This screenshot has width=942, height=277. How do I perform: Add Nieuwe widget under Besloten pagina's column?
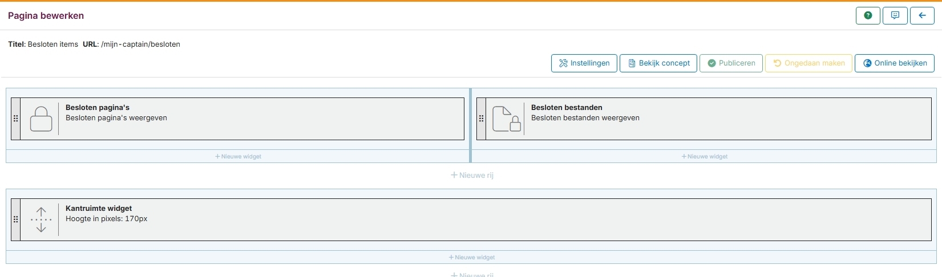click(238, 157)
